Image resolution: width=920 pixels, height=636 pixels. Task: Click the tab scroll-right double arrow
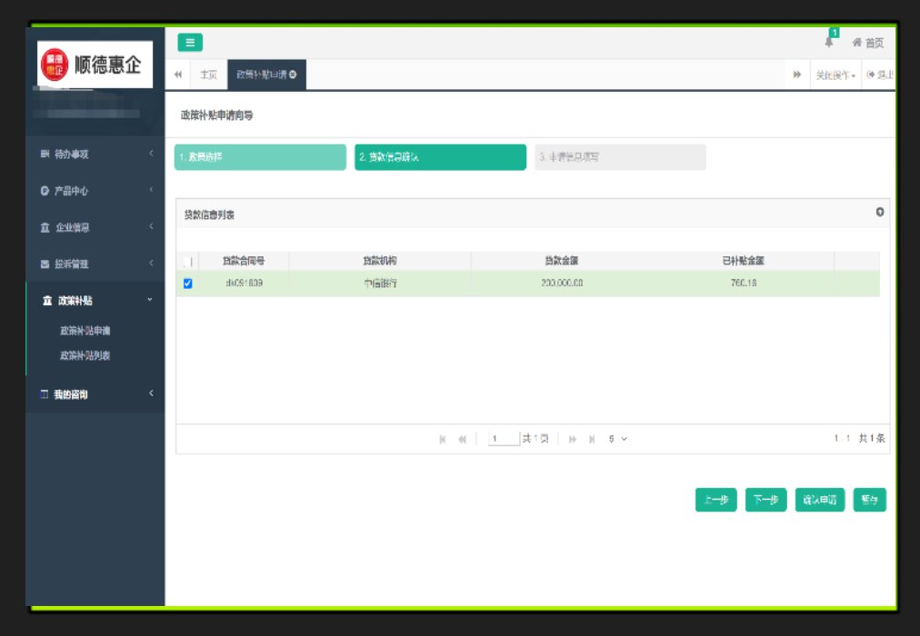point(796,75)
